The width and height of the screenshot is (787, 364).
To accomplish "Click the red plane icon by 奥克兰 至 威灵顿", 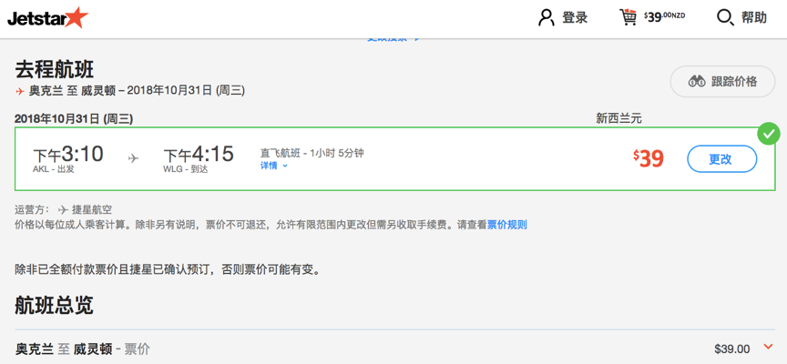I will click(19, 91).
